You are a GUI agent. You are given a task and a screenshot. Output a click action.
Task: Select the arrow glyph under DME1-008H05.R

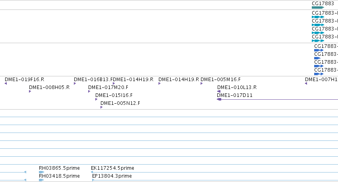(x=30, y=91)
